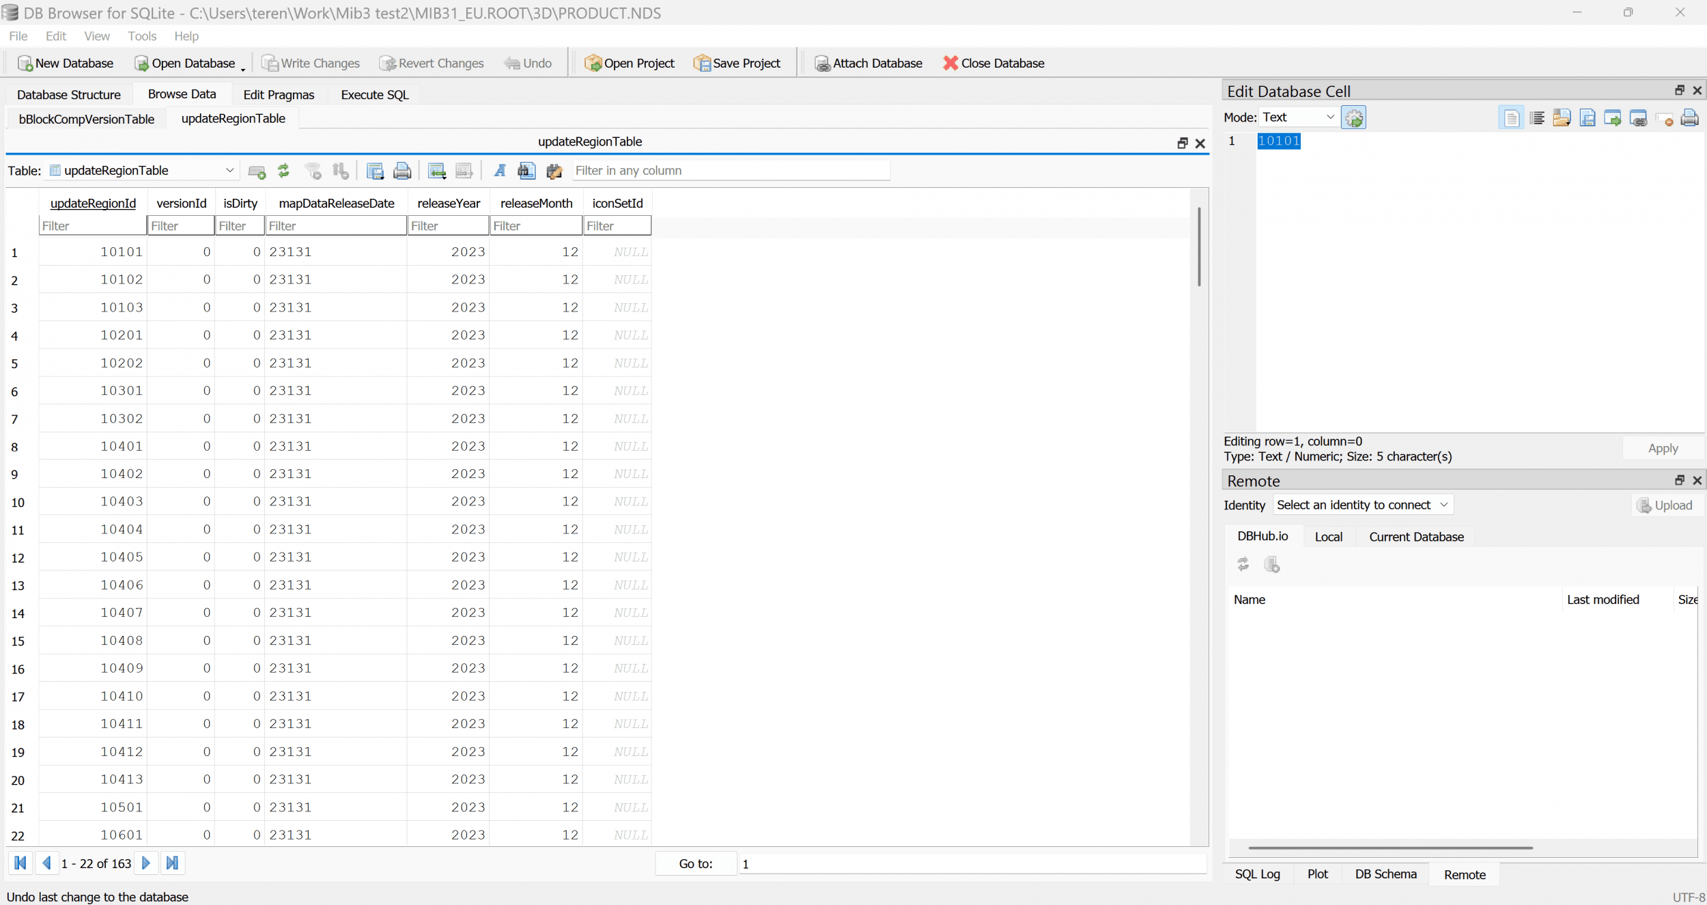The height and width of the screenshot is (905, 1707).
Task: Click the New Record icon in table toolbar
Action: coord(257,171)
